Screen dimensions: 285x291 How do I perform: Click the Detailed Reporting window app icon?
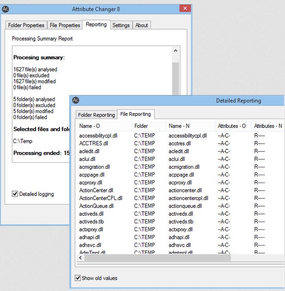(x=75, y=100)
